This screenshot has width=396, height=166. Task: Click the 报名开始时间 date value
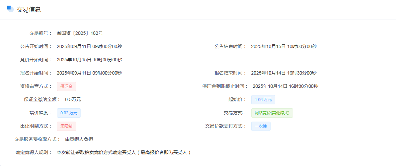point(89,73)
